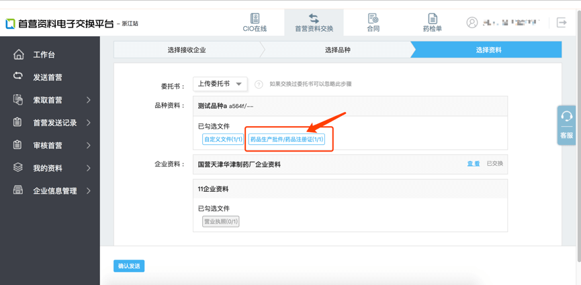Viewport: 581px width, 285px height.
Task: Click the 确认发送 button
Action: coord(129,266)
